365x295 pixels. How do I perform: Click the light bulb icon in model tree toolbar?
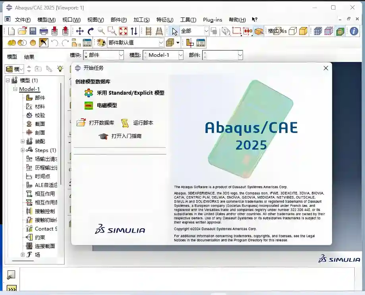click(x=60, y=69)
